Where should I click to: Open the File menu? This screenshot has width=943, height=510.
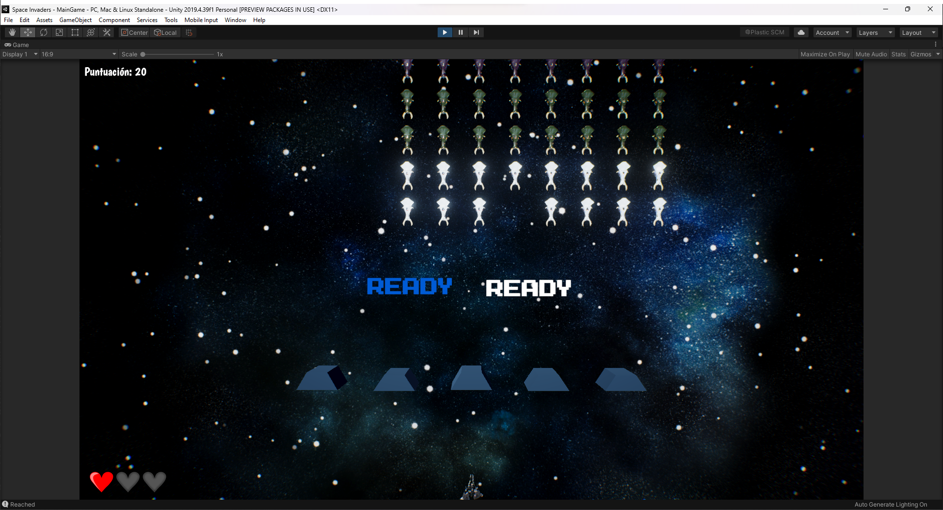[x=8, y=20]
